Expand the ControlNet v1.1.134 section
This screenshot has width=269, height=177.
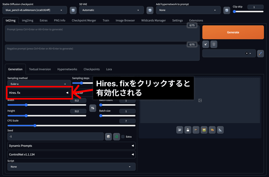click(x=71, y=154)
